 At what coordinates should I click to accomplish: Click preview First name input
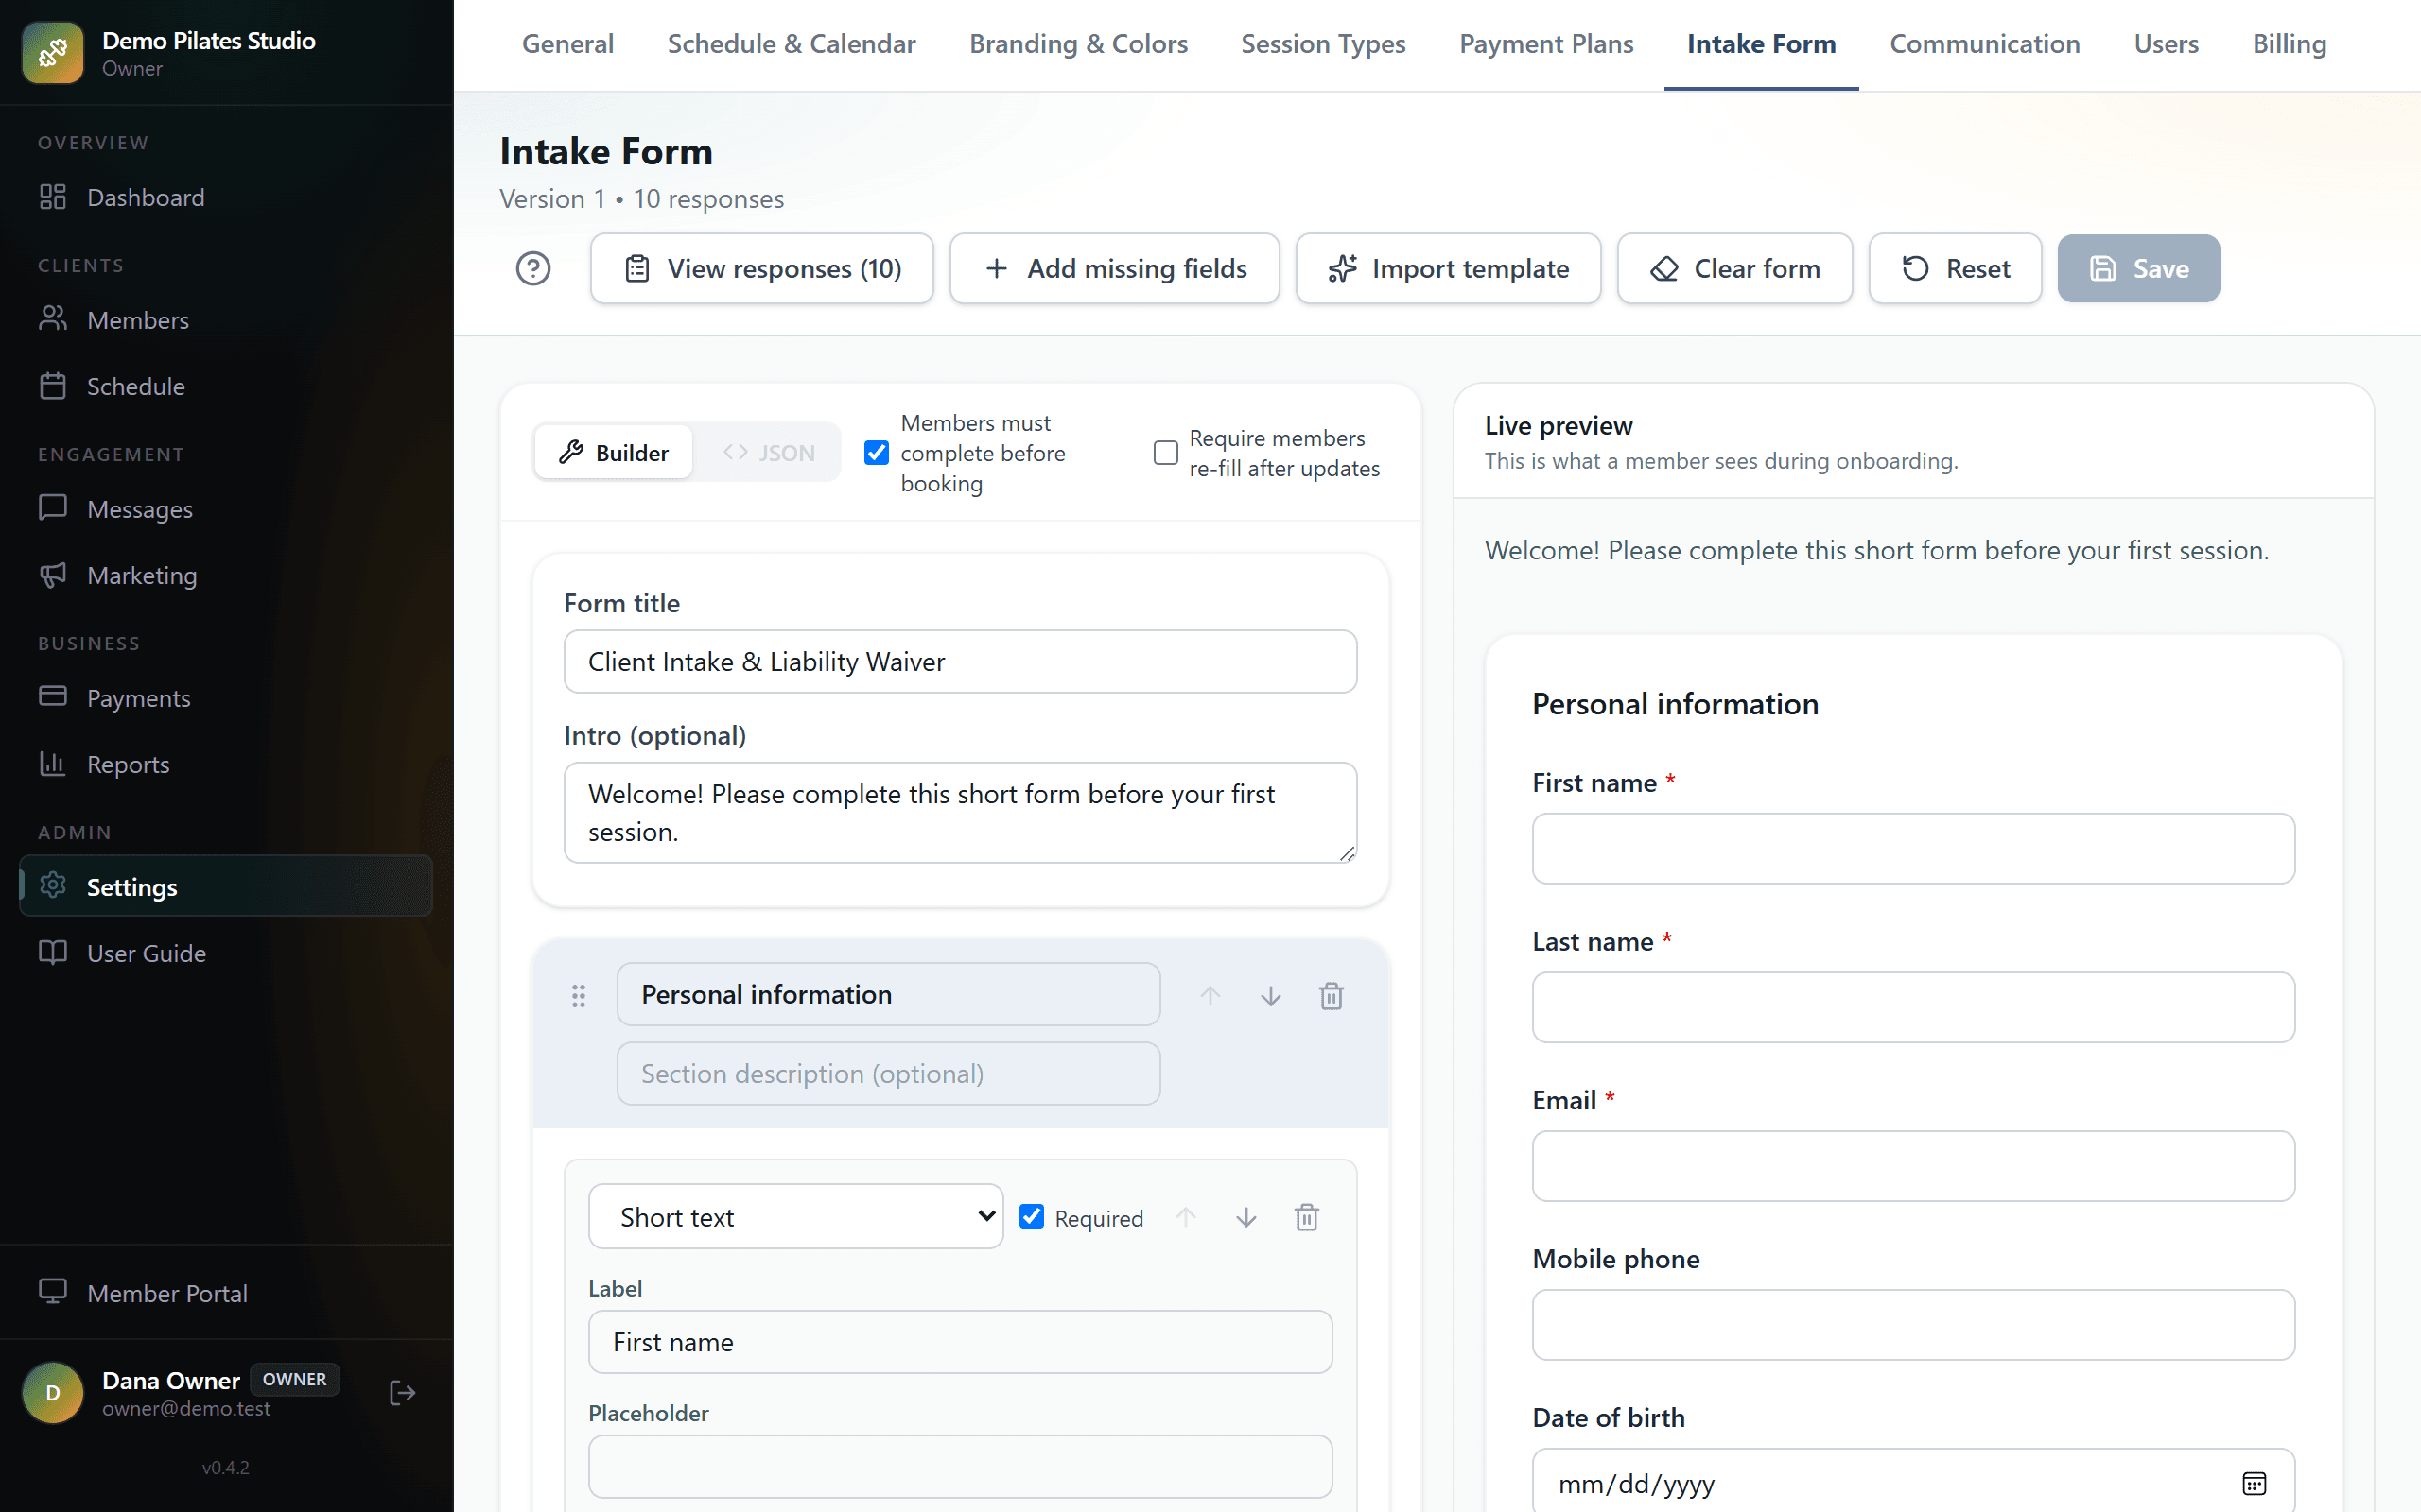pos(1913,848)
